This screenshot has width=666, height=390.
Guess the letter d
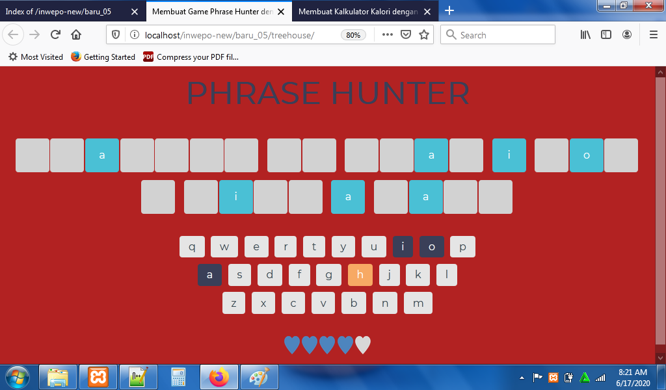click(270, 274)
